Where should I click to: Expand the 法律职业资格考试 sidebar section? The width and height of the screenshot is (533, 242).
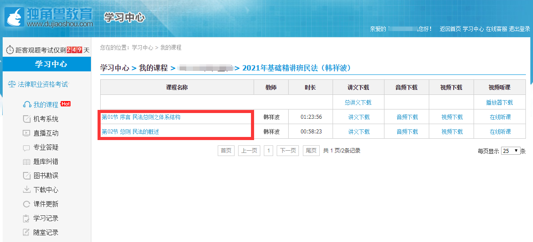(42, 84)
